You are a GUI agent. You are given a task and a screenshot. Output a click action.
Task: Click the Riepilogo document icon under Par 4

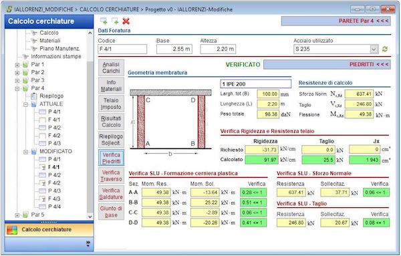34,96
